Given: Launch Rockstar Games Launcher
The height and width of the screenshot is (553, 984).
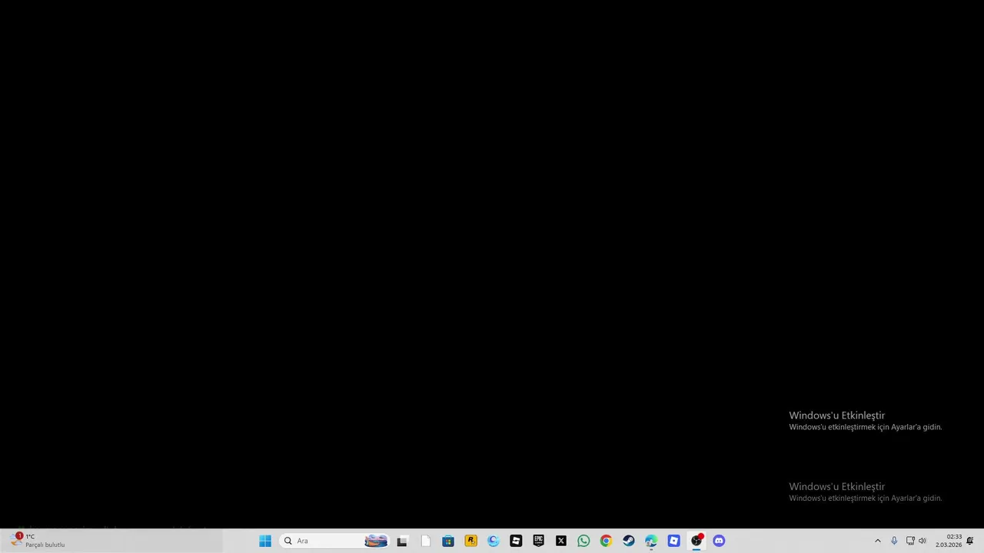Looking at the screenshot, I should click(x=470, y=541).
